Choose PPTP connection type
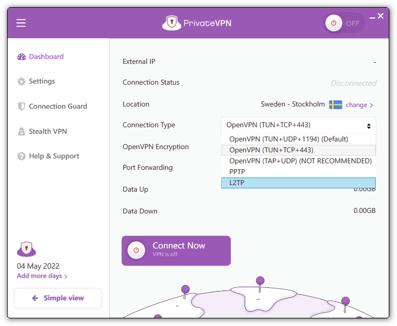Screen dimensions: 397x326 [298, 172]
